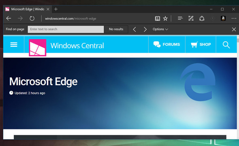Minimize the Edge browser window
The width and height of the screenshot is (239, 146).
point(211,9)
